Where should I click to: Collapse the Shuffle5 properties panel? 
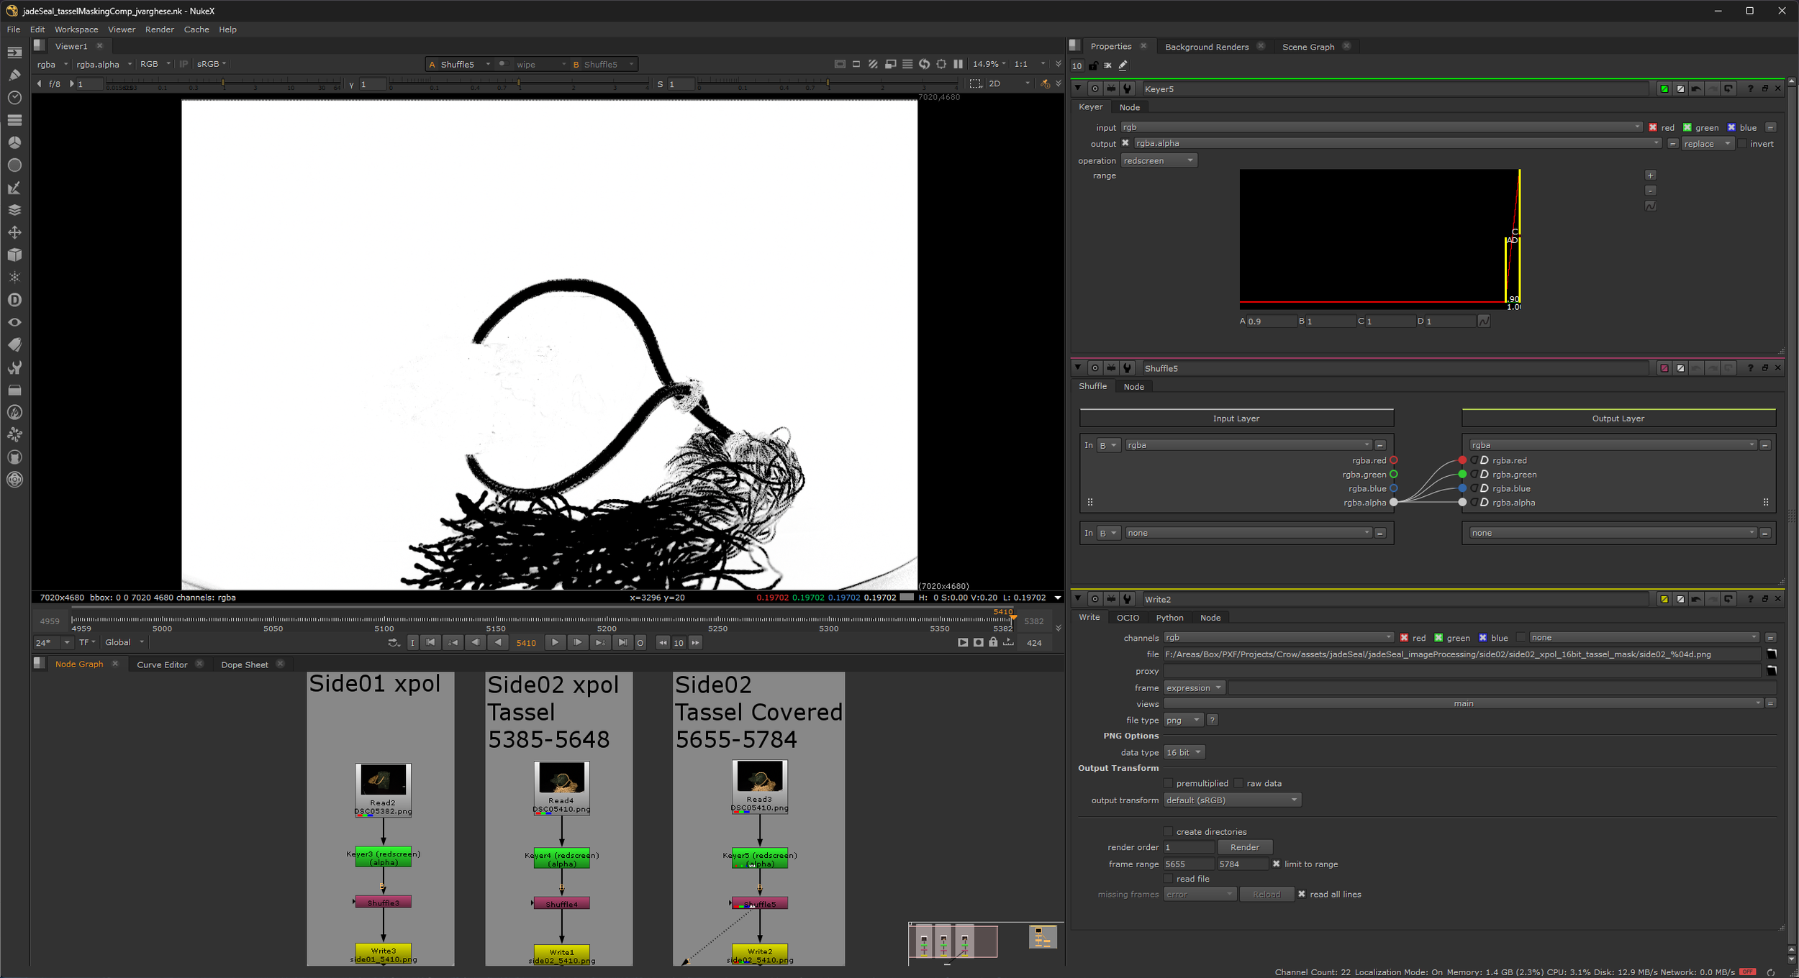coord(1077,368)
